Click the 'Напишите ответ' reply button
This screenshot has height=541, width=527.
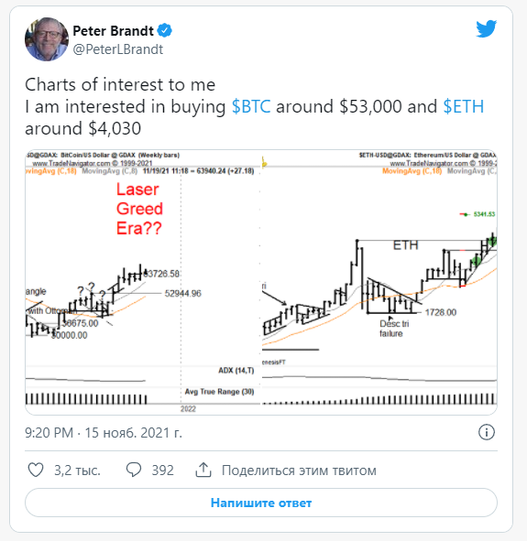(x=261, y=503)
